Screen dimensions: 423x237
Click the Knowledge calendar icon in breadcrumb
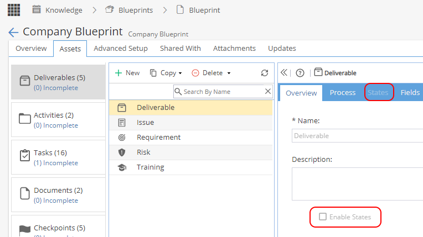[x=37, y=10]
